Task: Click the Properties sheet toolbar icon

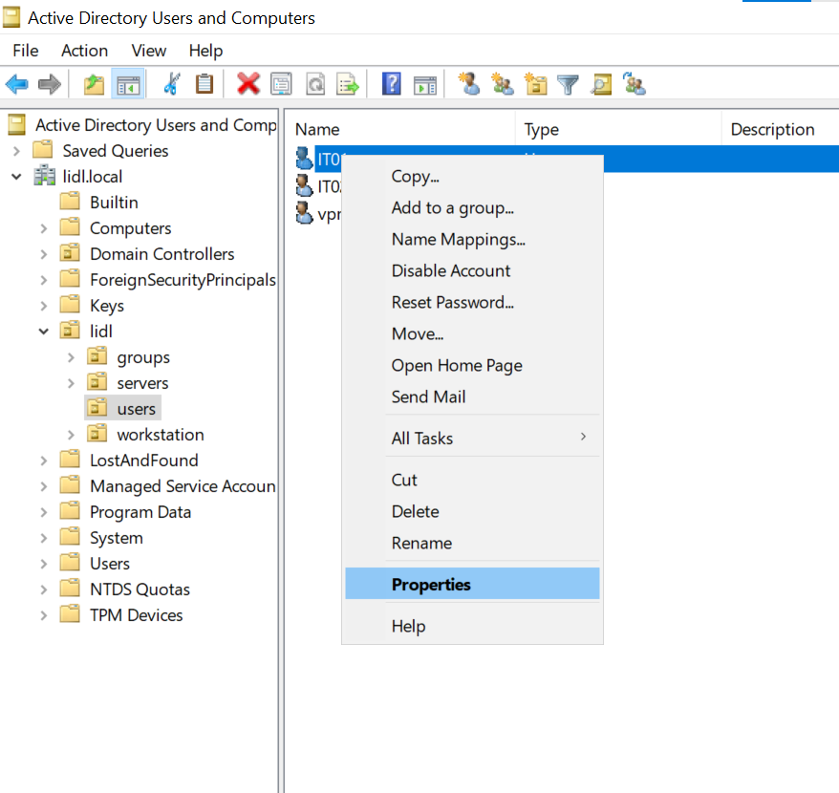Action: click(x=282, y=84)
